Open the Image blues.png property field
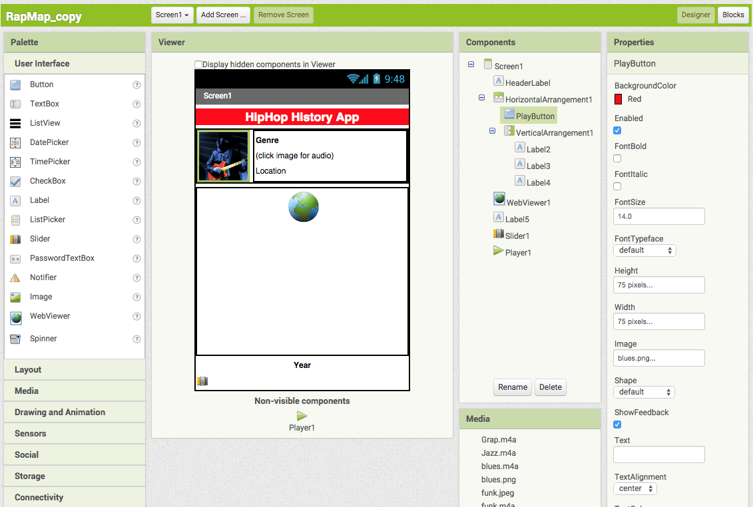753x507 pixels. (x=659, y=358)
